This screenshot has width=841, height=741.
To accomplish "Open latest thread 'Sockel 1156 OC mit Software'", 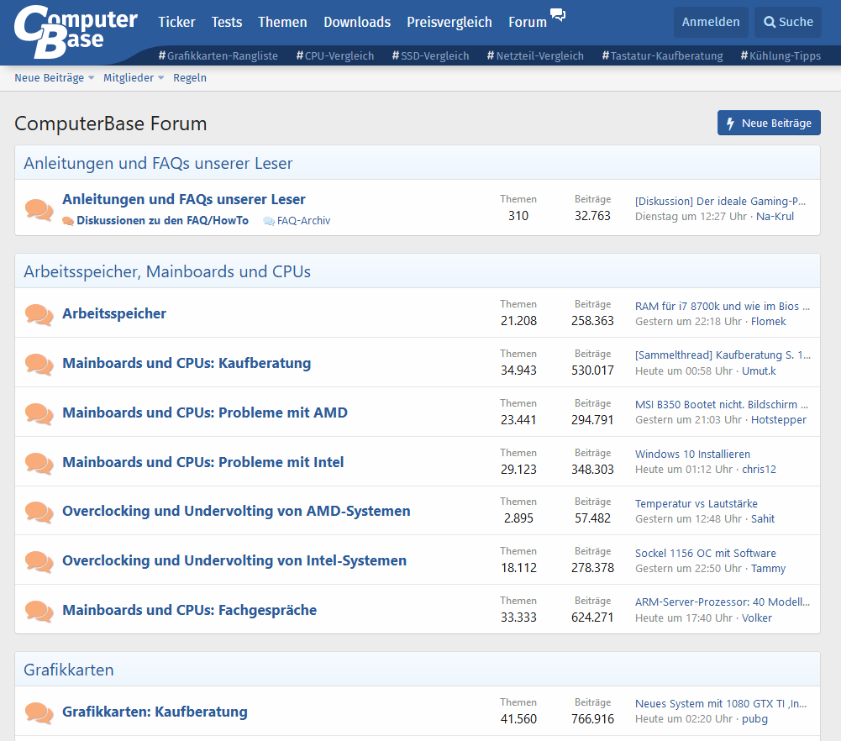I will tap(705, 553).
